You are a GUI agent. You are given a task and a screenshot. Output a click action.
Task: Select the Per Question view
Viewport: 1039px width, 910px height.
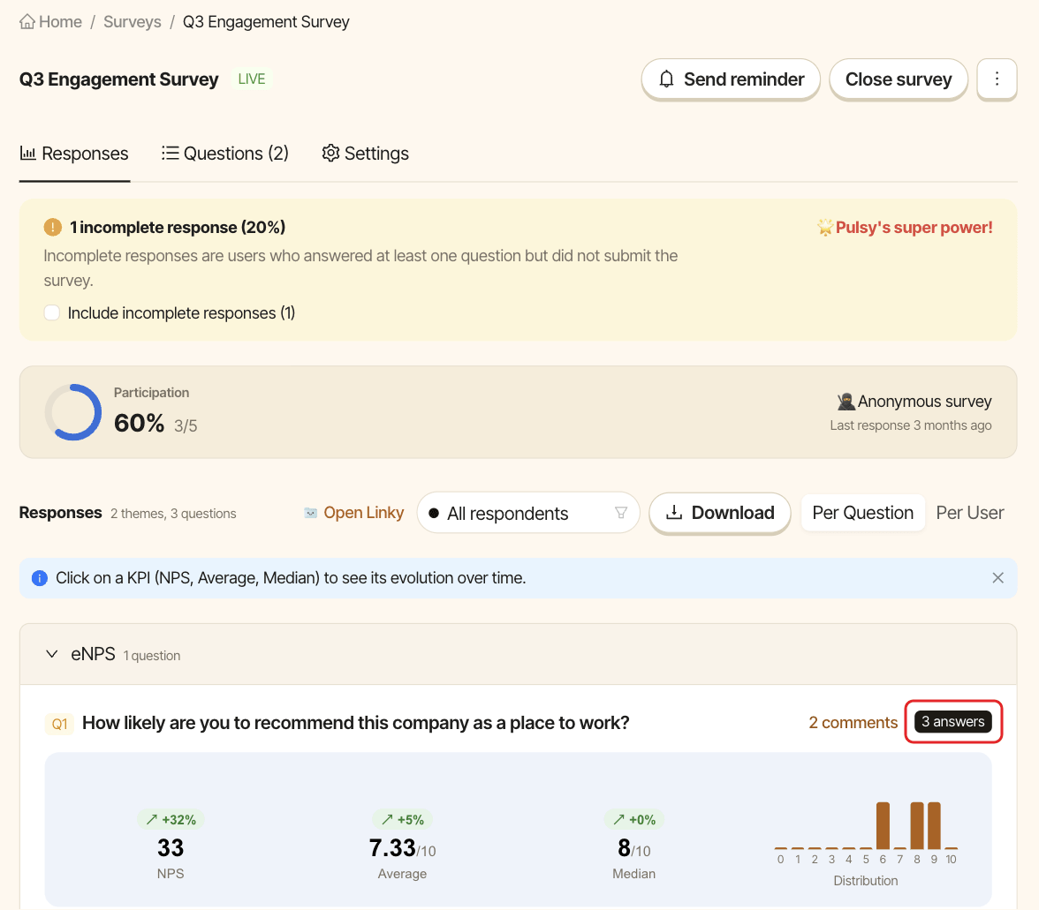pyautogui.click(x=862, y=513)
